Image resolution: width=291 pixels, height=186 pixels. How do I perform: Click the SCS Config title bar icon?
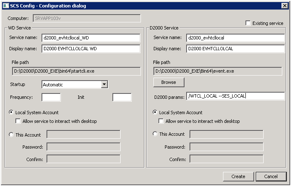(5, 5)
